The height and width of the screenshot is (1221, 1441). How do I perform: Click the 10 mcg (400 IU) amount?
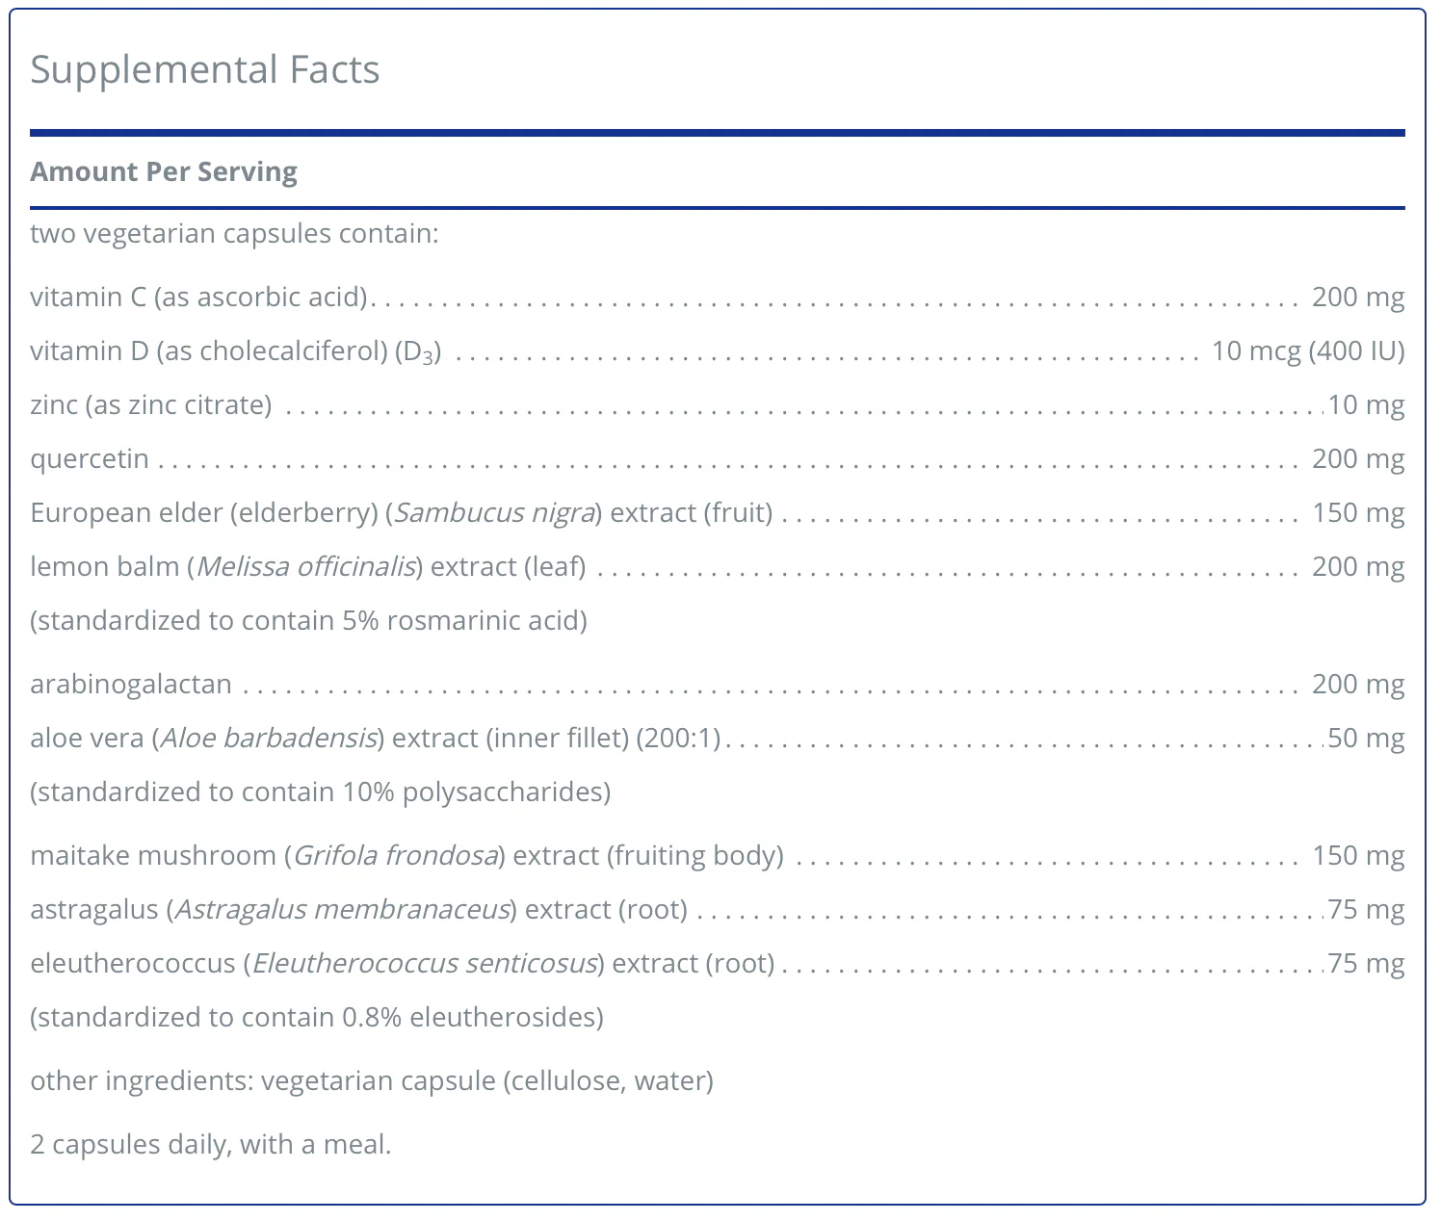click(x=1308, y=351)
